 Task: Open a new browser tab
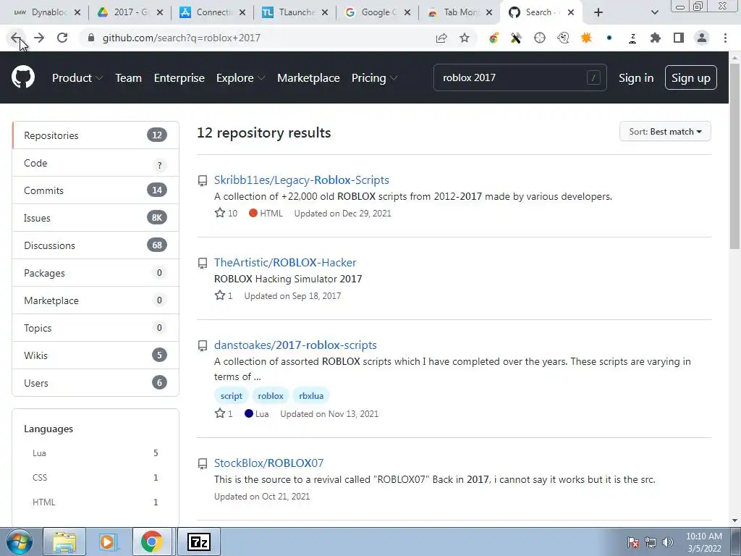pos(598,12)
